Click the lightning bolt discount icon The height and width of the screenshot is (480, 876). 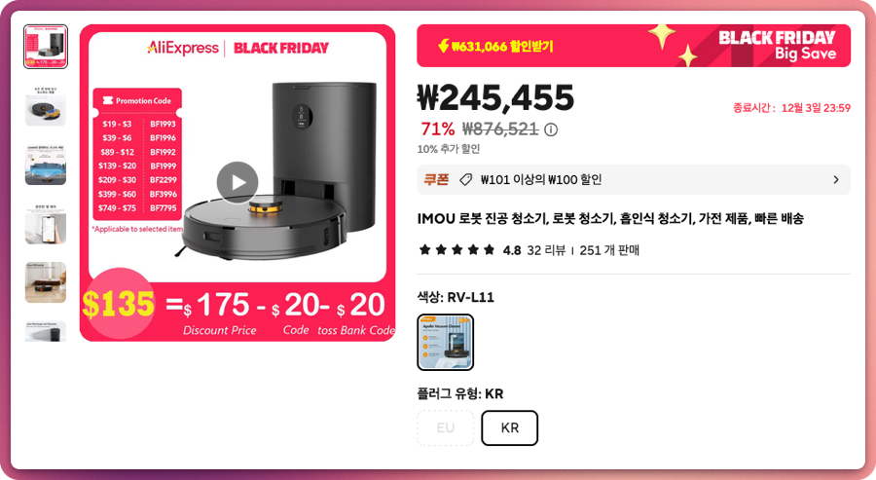tap(444, 46)
